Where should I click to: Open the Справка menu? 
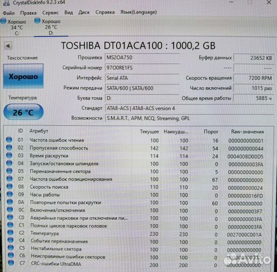tap(105, 12)
